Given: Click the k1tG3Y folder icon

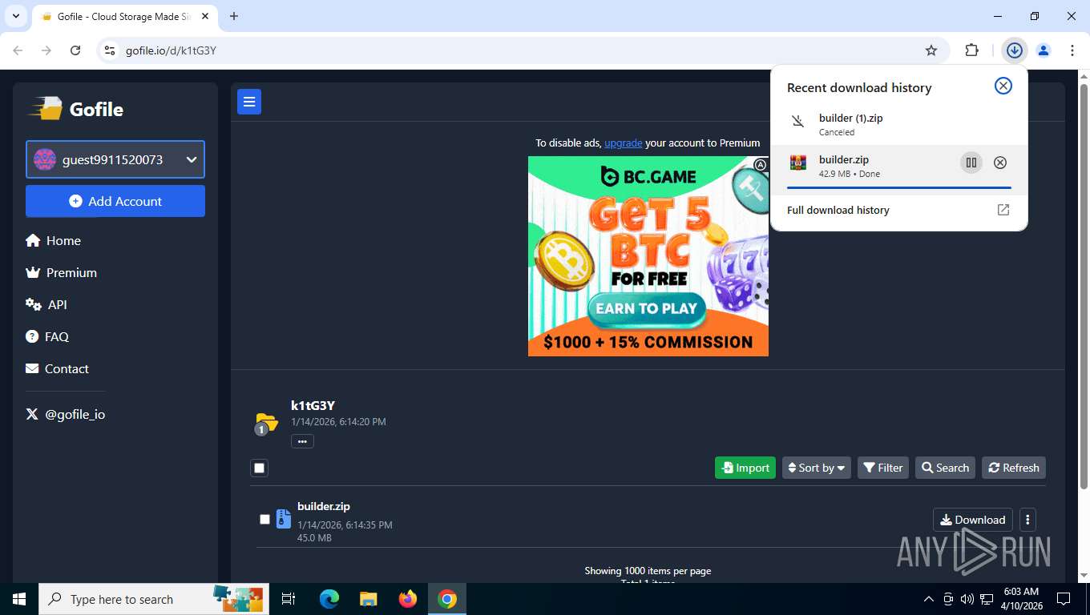Looking at the screenshot, I should pos(265,422).
